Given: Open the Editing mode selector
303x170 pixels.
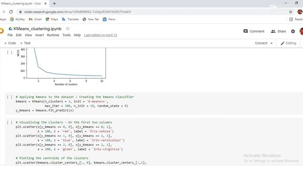Looking at the screenshot, I should pyautogui.click(x=288, y=43).
